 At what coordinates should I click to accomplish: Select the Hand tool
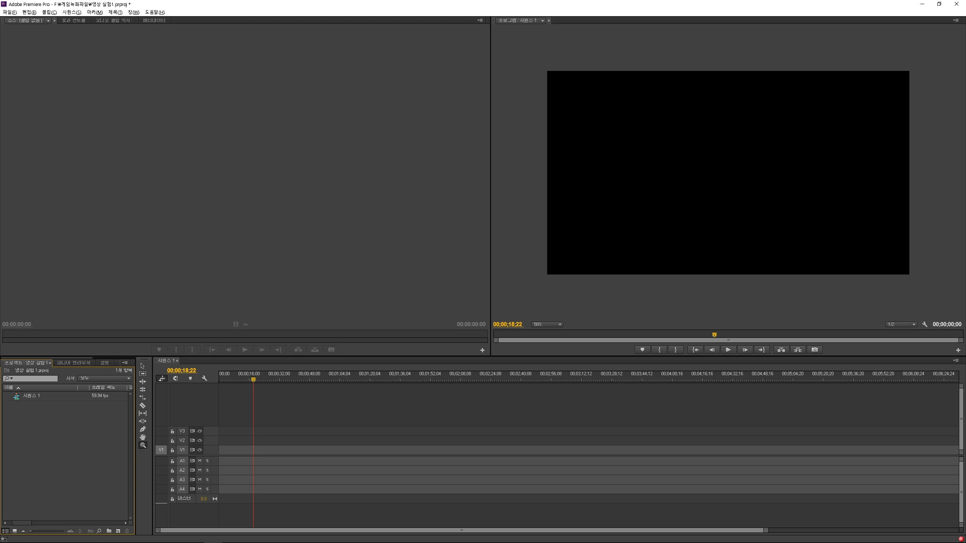pos(142,437)
